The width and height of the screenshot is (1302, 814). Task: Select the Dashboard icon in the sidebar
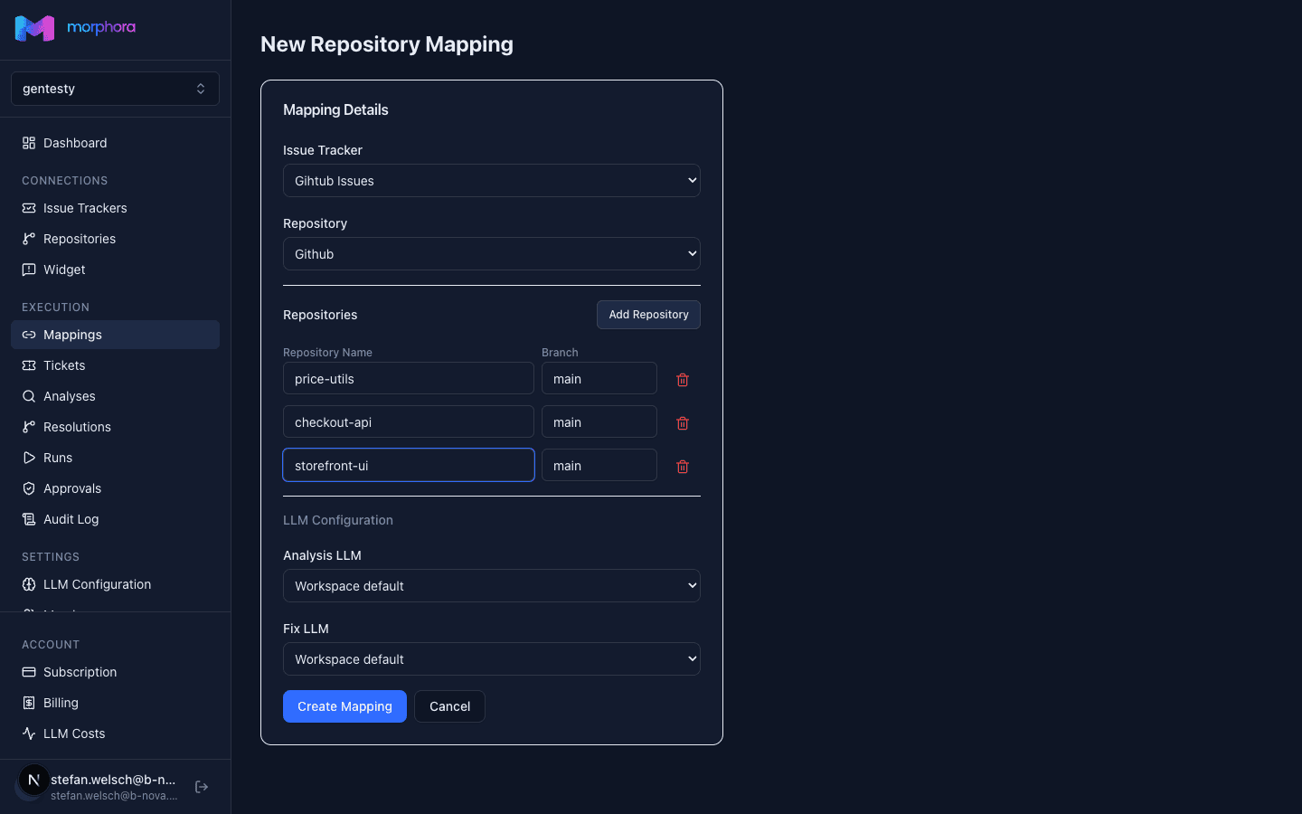[x=29, y=143]
